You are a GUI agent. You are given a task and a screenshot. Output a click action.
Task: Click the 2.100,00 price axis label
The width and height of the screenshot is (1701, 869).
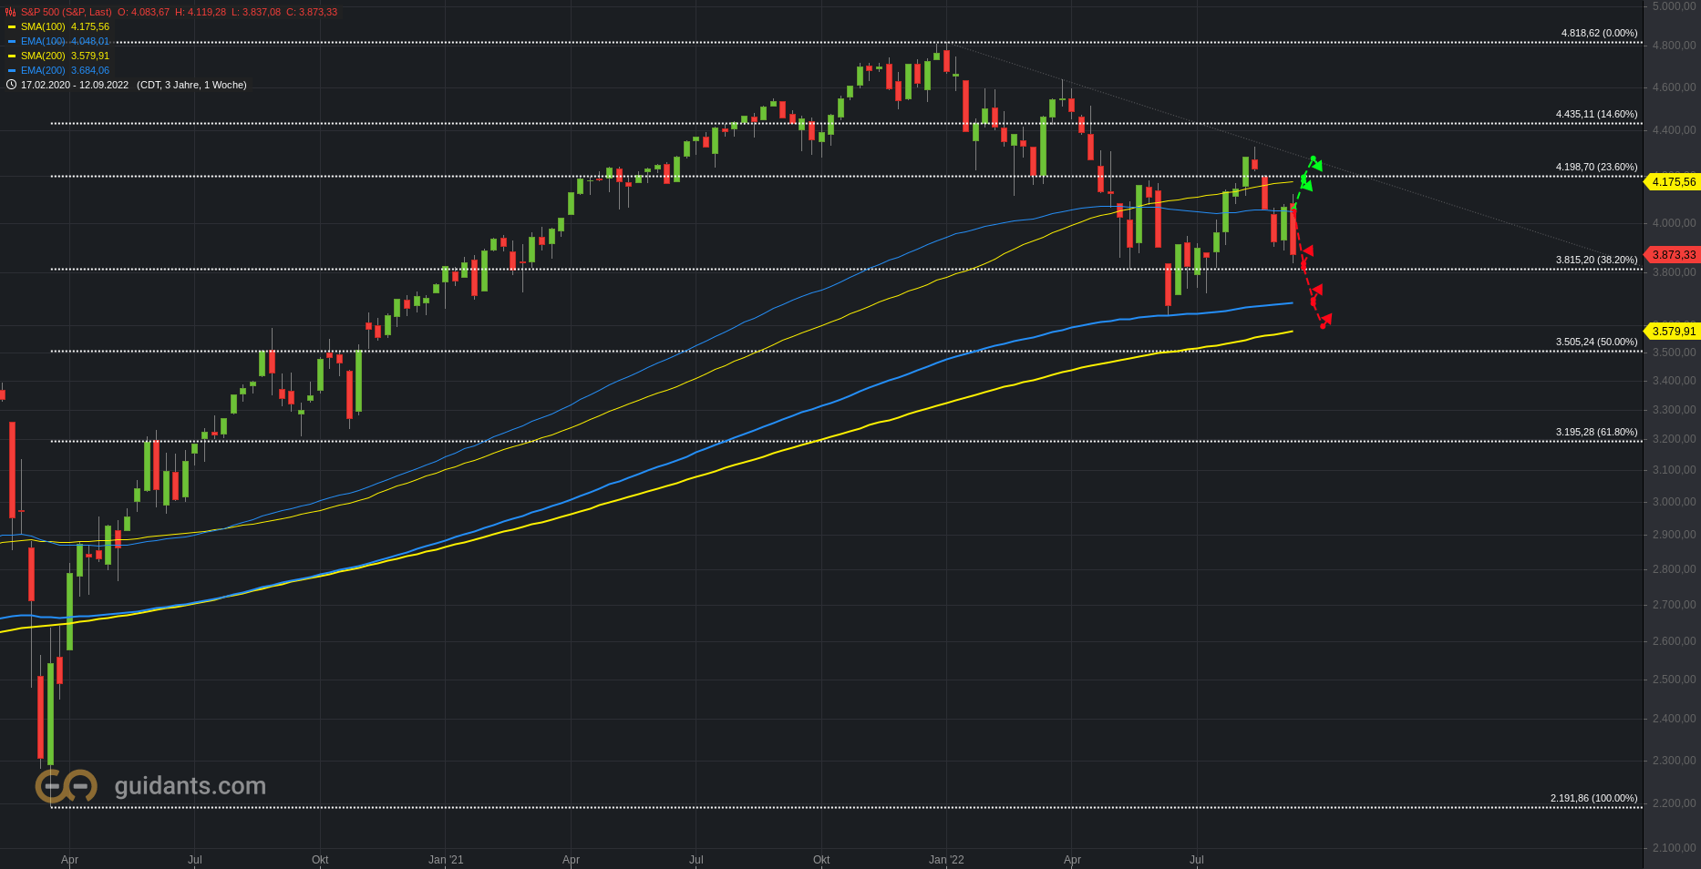coord(1675,848)
